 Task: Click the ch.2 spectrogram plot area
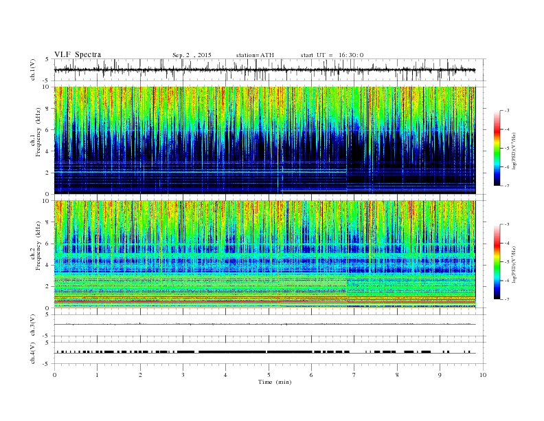[264, 255]
